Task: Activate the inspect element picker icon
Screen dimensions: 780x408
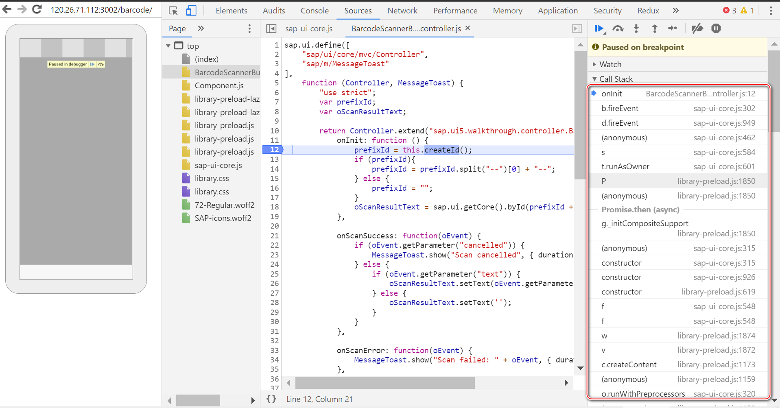Action: pyautogui.click(x=173, y=11)
